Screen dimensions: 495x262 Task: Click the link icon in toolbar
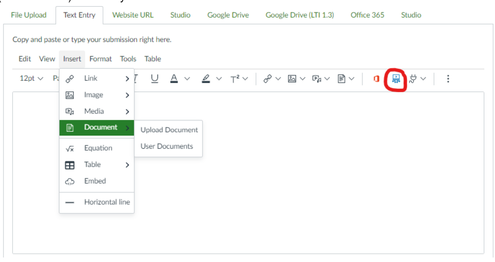click(x=267, y=79)
